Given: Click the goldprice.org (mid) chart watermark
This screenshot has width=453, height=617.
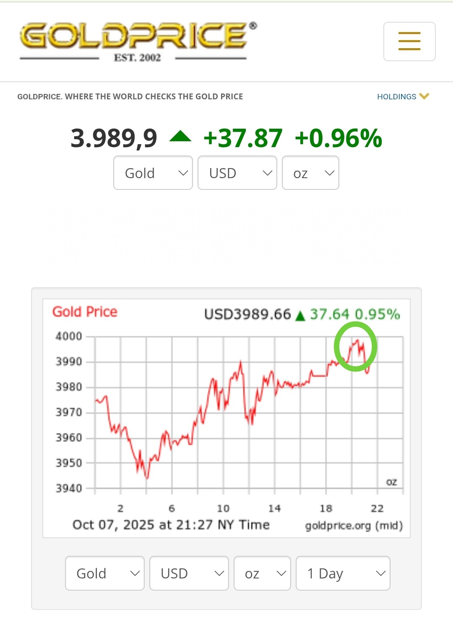Looking at the screenshot, I should tap(354, 526).
